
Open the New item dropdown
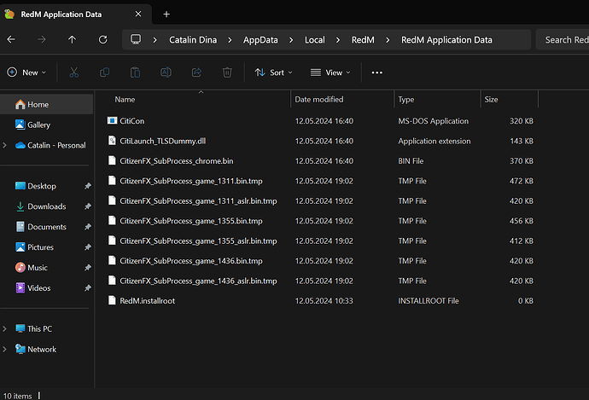[x=25, y=72]
